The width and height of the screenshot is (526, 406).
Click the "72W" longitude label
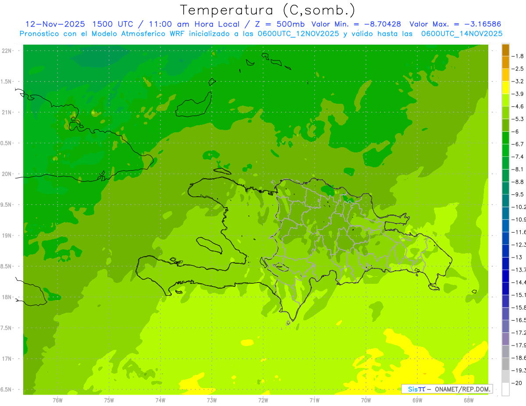coord(263,400)
